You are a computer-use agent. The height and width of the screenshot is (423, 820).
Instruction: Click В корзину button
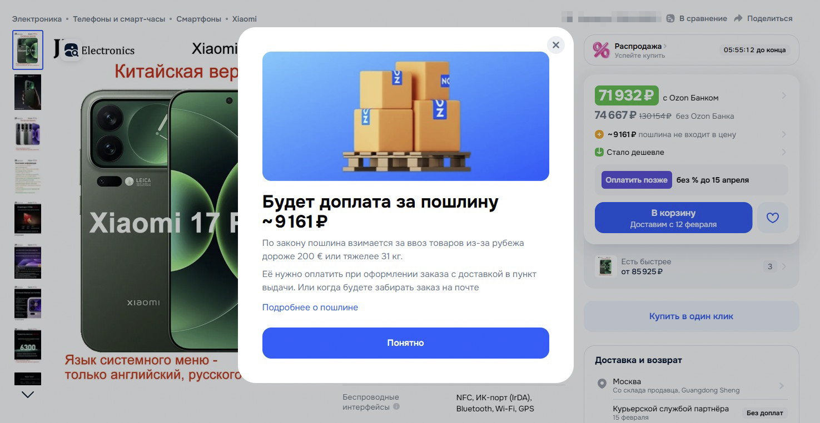tap(673, 218)
